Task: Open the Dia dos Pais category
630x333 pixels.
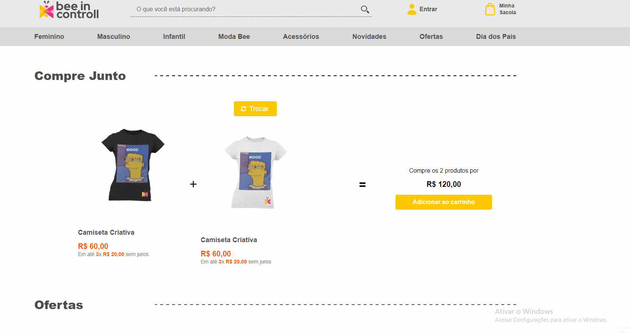Action: click(x=496, y=37)
